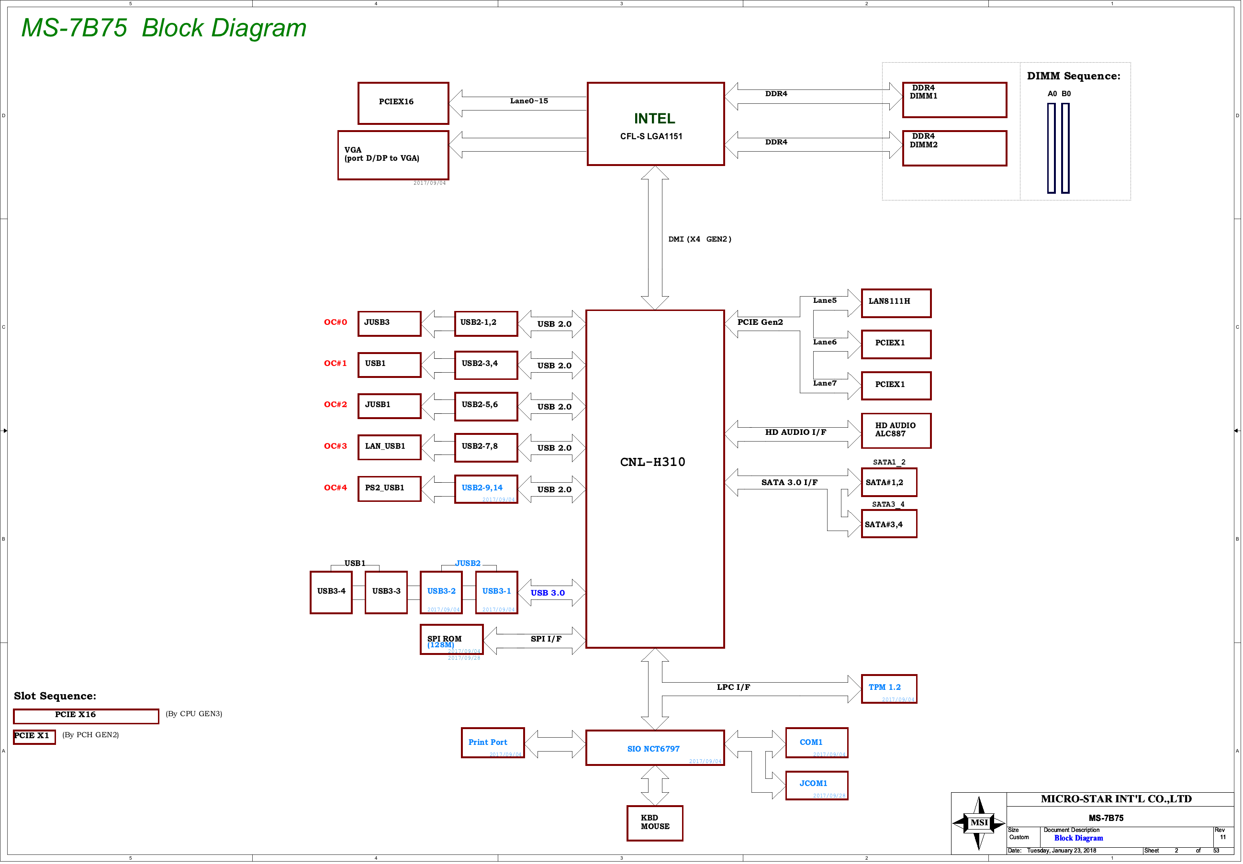Select the CNL-H310 chipset block

655,479
